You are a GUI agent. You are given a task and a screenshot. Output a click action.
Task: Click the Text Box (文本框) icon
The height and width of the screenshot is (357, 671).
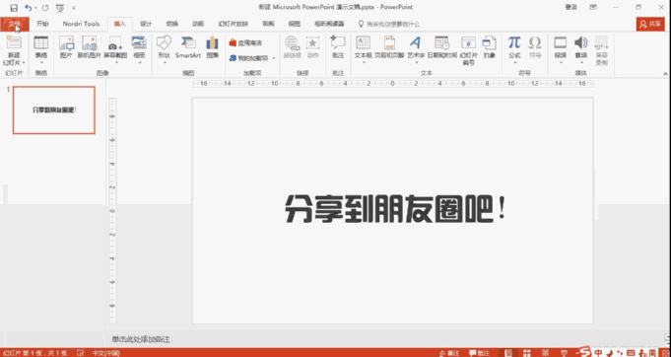pos(364,42)
